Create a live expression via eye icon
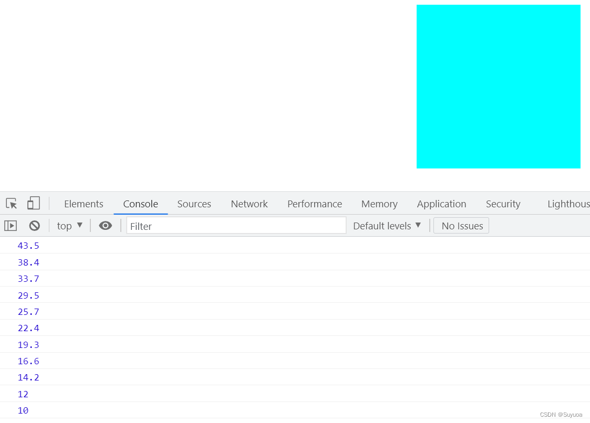Image resolution: width=590 pixels, height=423 pixels. point(106,226)
